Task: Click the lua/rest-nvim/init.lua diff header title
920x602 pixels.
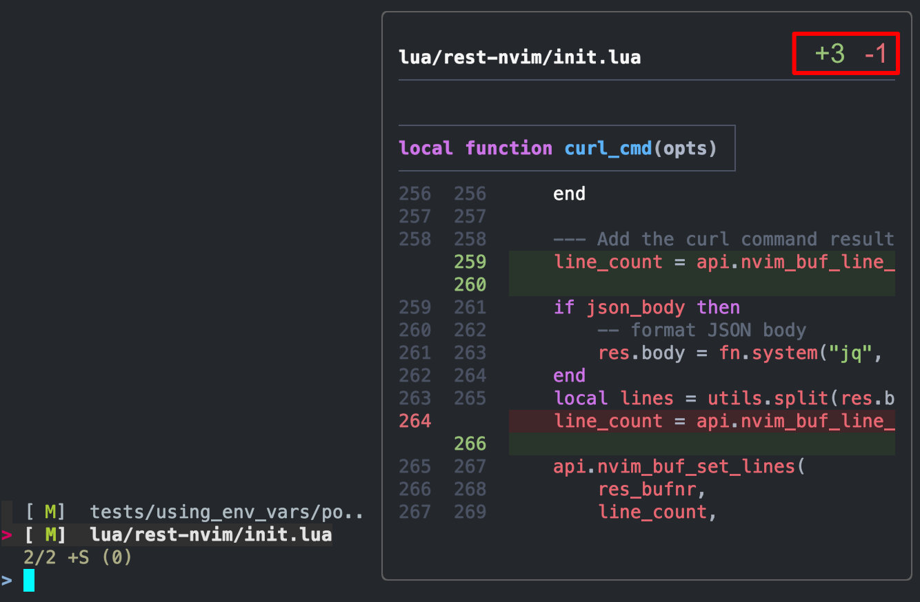Action: 519,56
